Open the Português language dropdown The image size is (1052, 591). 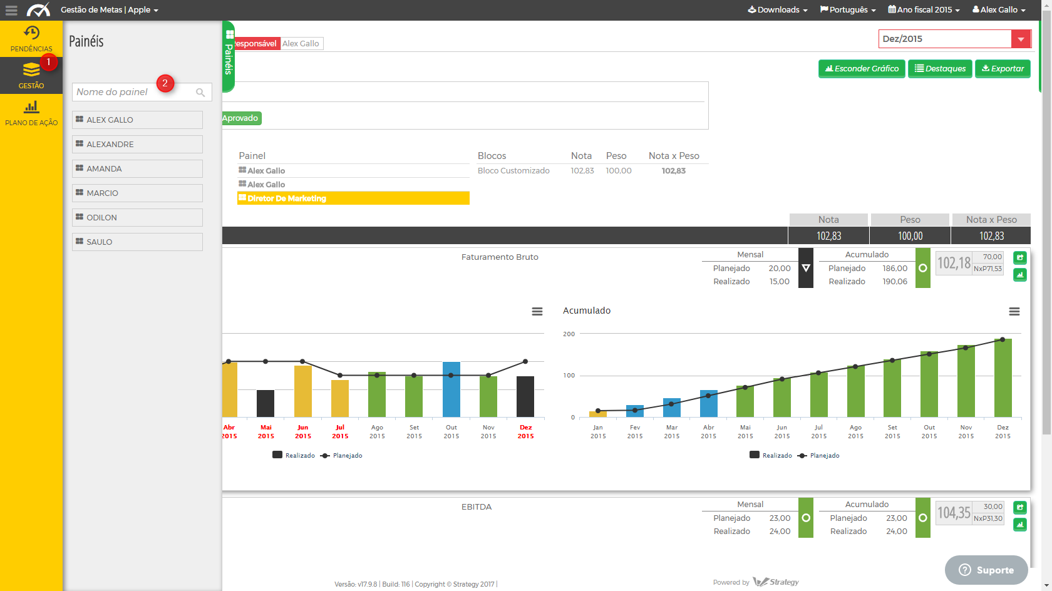click(848, 10)
